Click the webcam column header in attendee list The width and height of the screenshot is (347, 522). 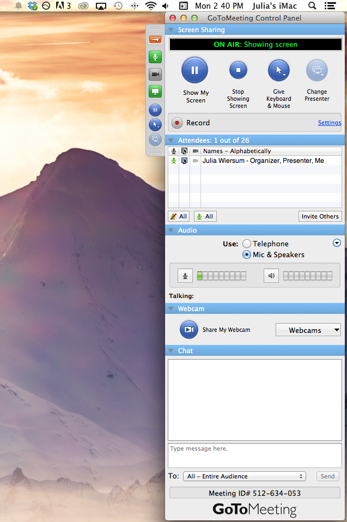coord(196,151)
